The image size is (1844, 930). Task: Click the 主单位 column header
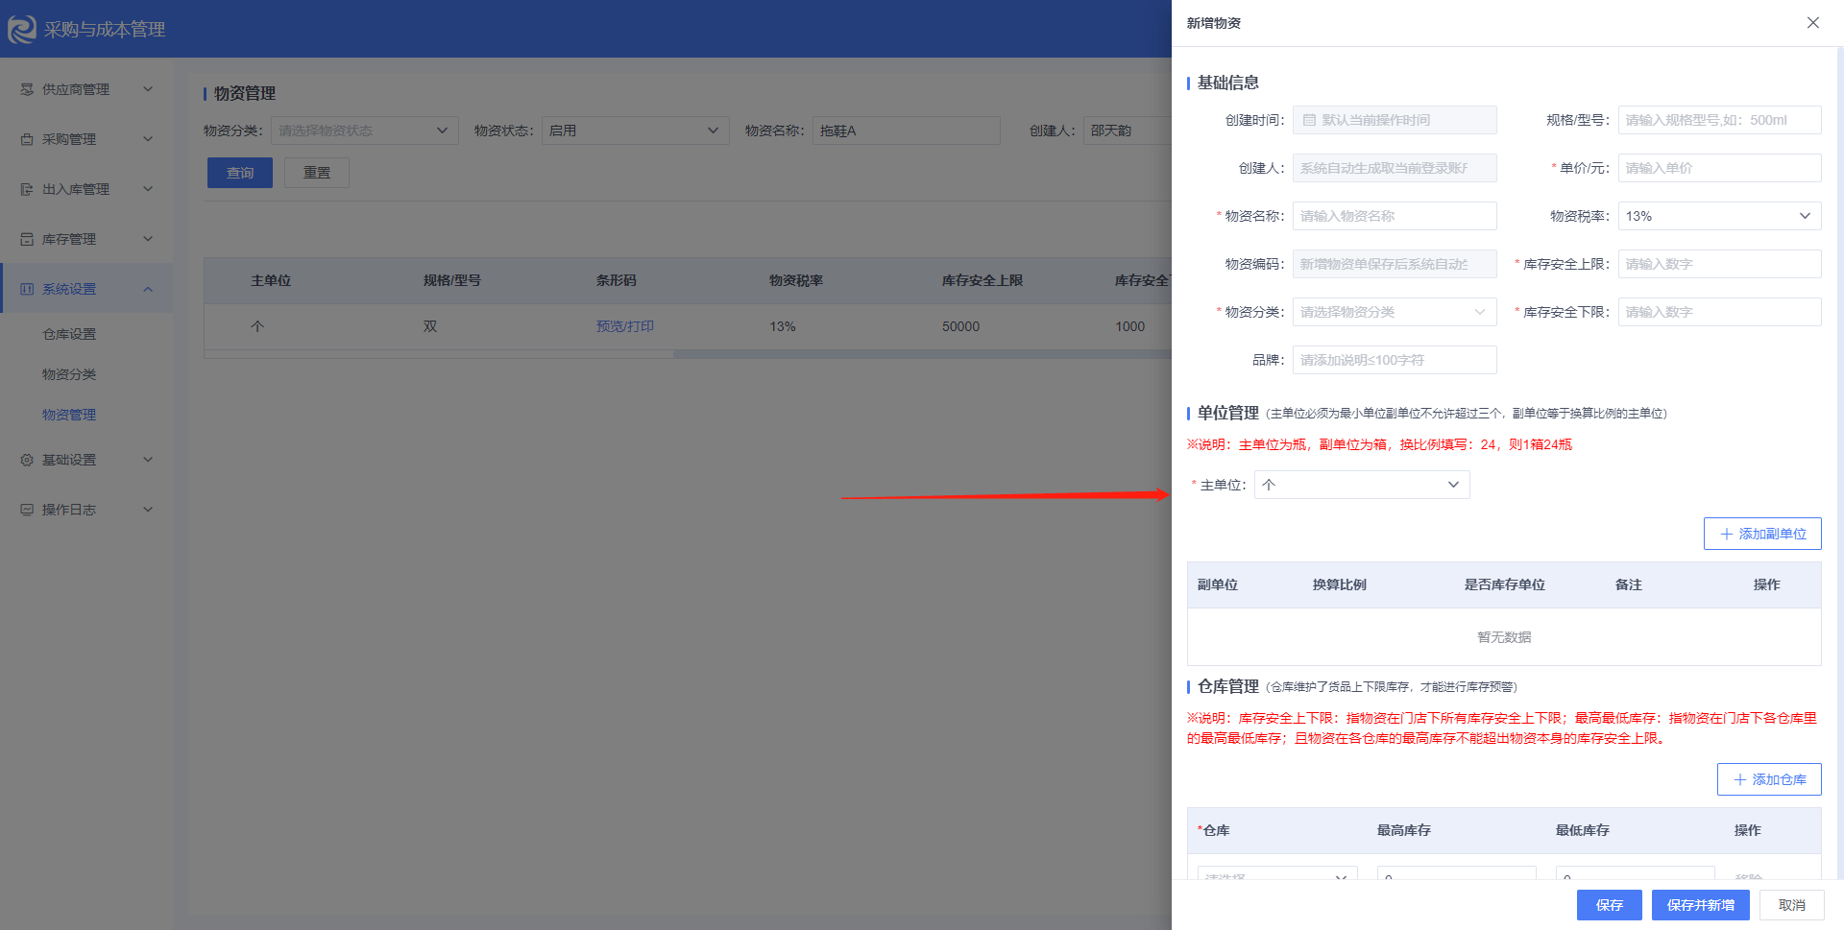click(x=271, y=280)
